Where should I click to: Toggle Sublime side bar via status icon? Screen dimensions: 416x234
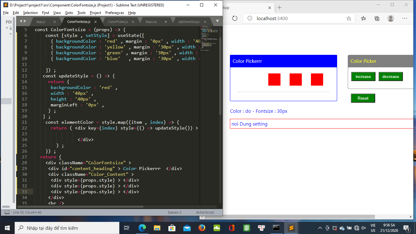(x=7, y=212)
